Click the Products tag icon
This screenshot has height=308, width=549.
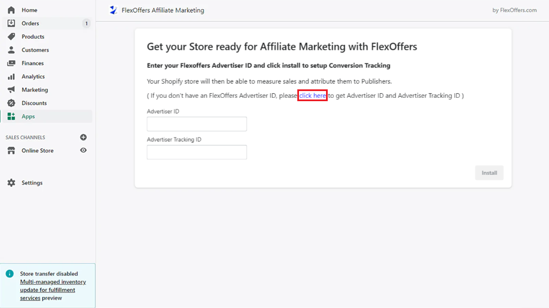11,37
